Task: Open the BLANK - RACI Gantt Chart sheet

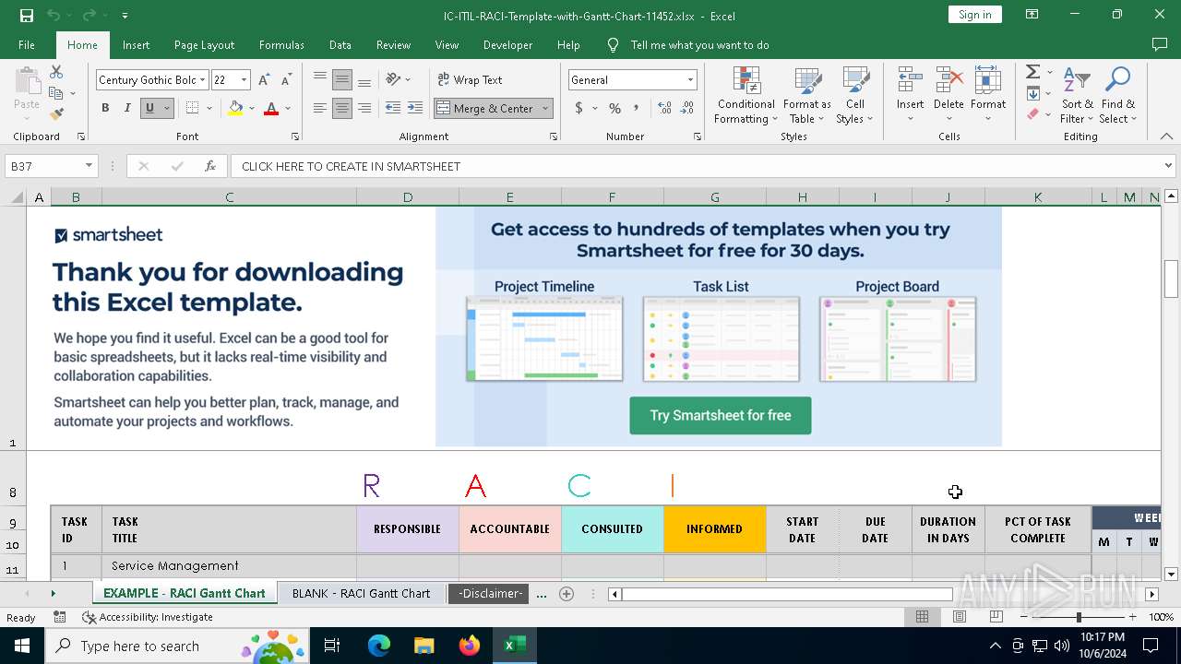Action: point(361,593)
